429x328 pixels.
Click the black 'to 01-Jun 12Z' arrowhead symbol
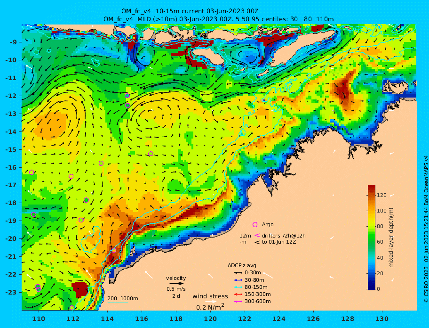(257, 242)
